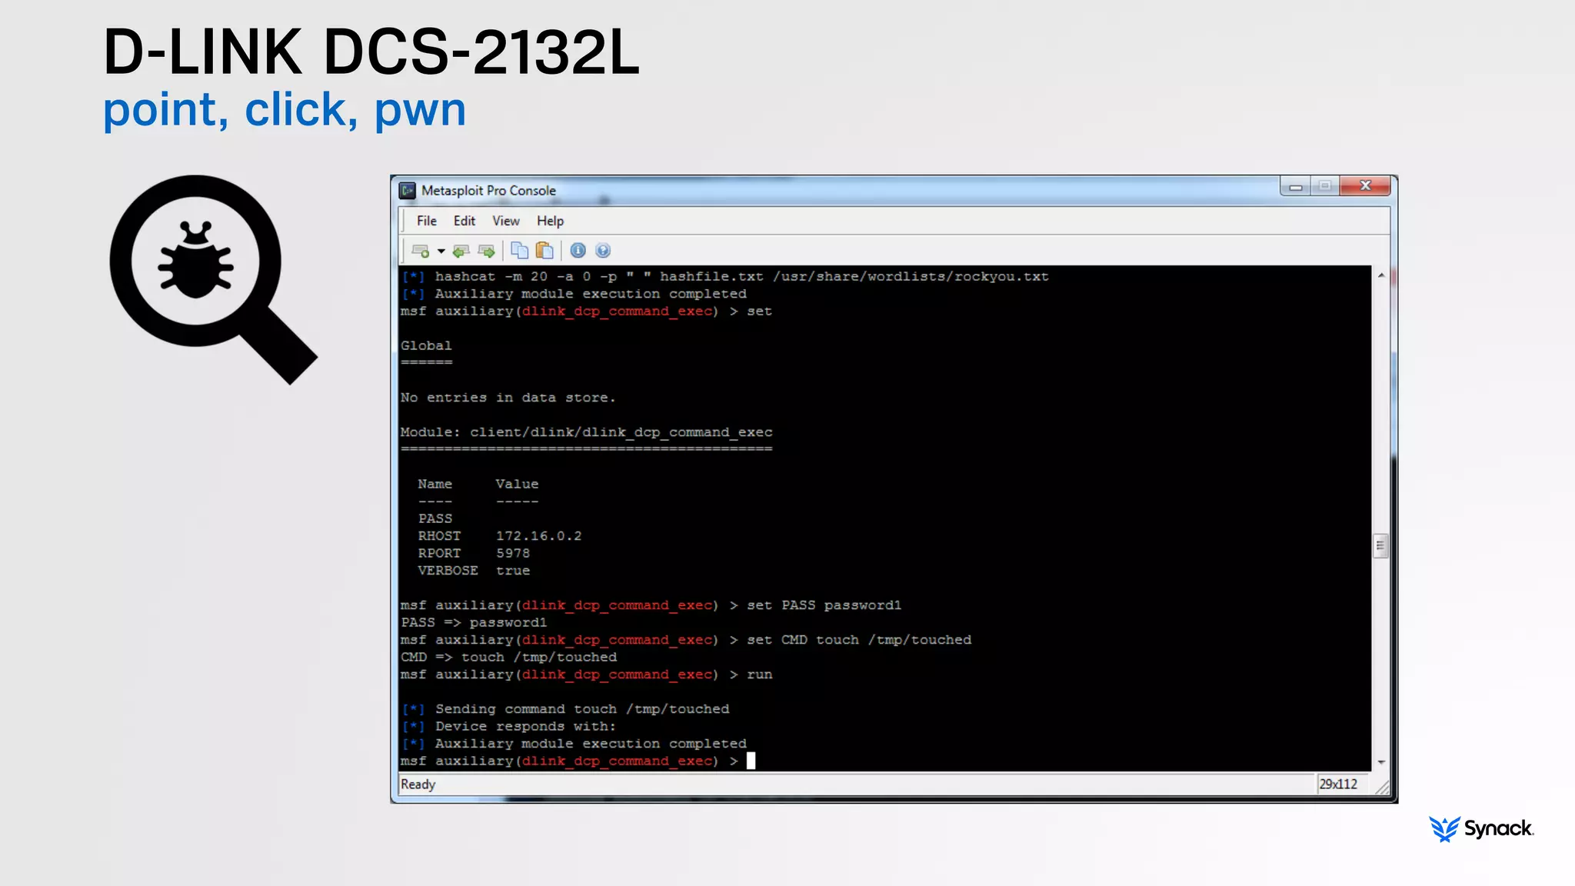Minimize the Metasploit Pro Console window
The height and width of the screenshot is (886, 1575).
click(x=1296, y=187)
